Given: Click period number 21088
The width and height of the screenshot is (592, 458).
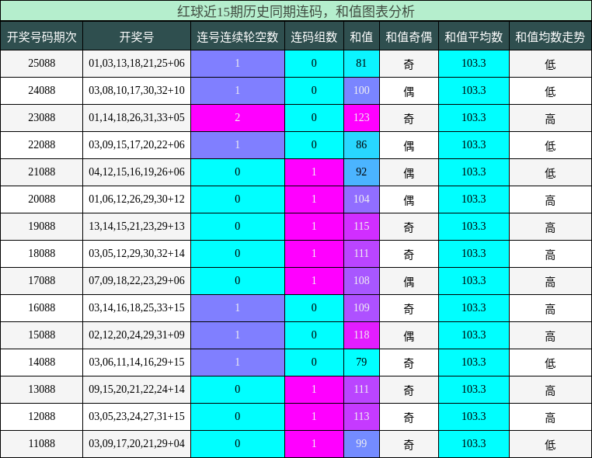Looking at the screenshot, I should click(41, 172).
